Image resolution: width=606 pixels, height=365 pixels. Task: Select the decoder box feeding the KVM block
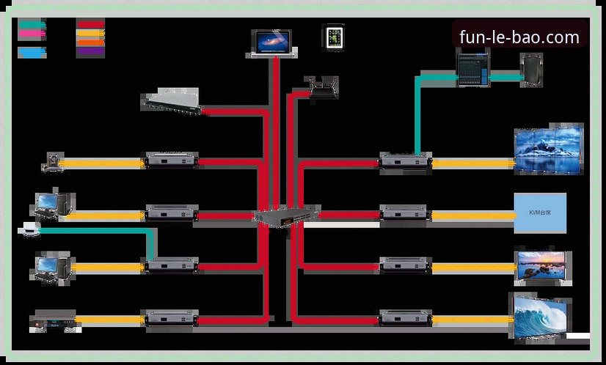tap(405, 213)
